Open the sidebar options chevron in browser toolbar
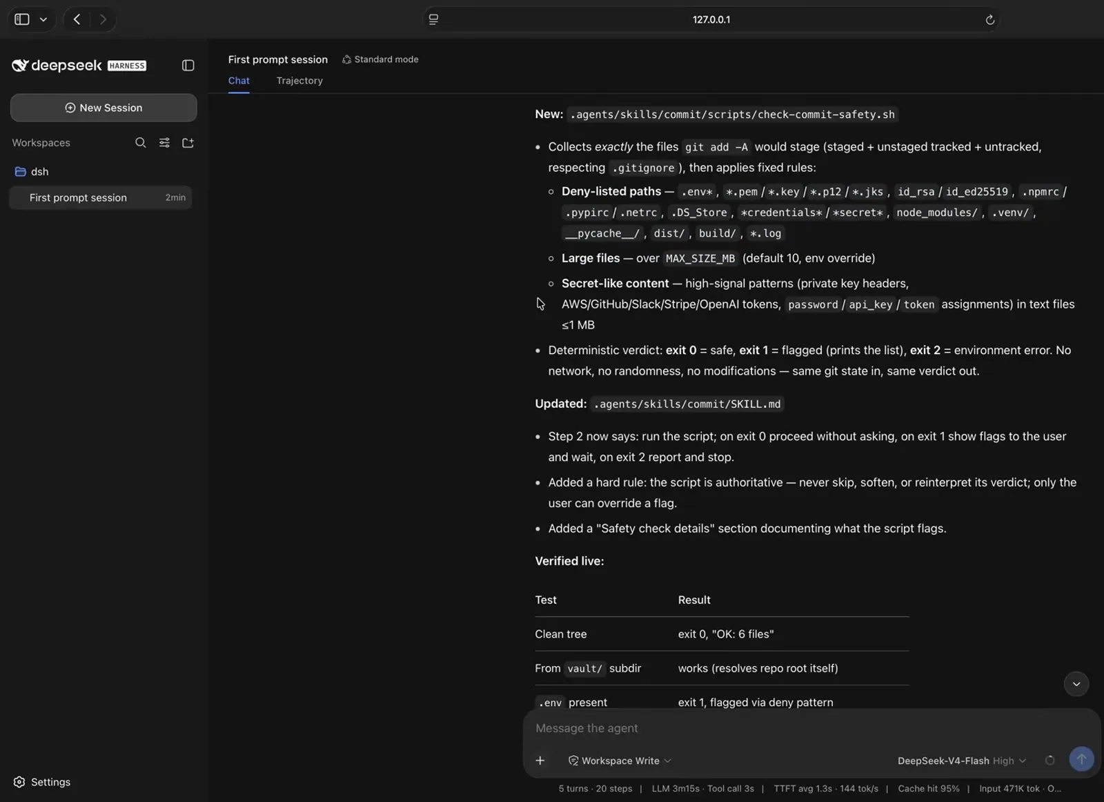 pos(43,19)
